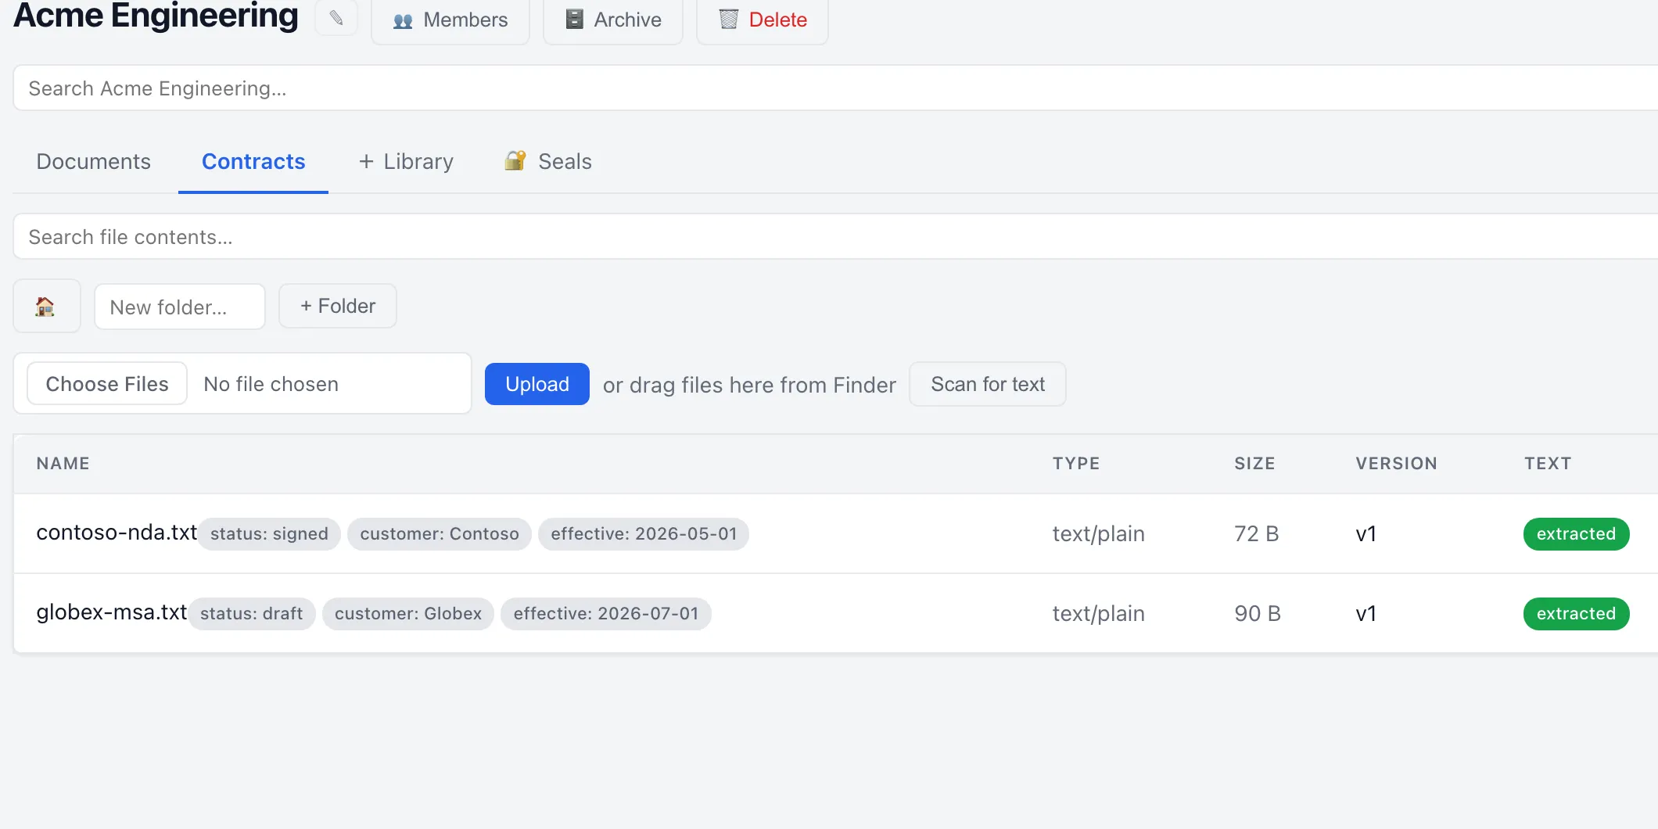
Task: Click the 90 B size value
Action: click(x=1258, y=614)
